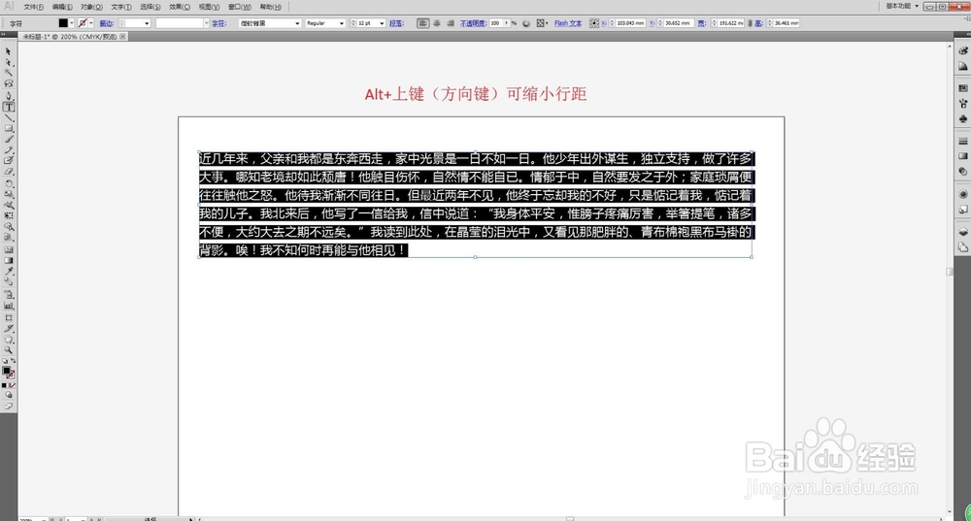
Task: Set paragraph alignment to right
Action: [451, 23]
